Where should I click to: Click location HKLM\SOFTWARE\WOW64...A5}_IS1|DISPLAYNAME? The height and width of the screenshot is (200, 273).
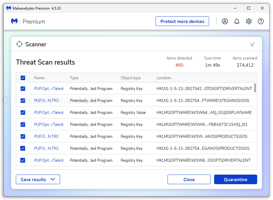coord(204,112)
